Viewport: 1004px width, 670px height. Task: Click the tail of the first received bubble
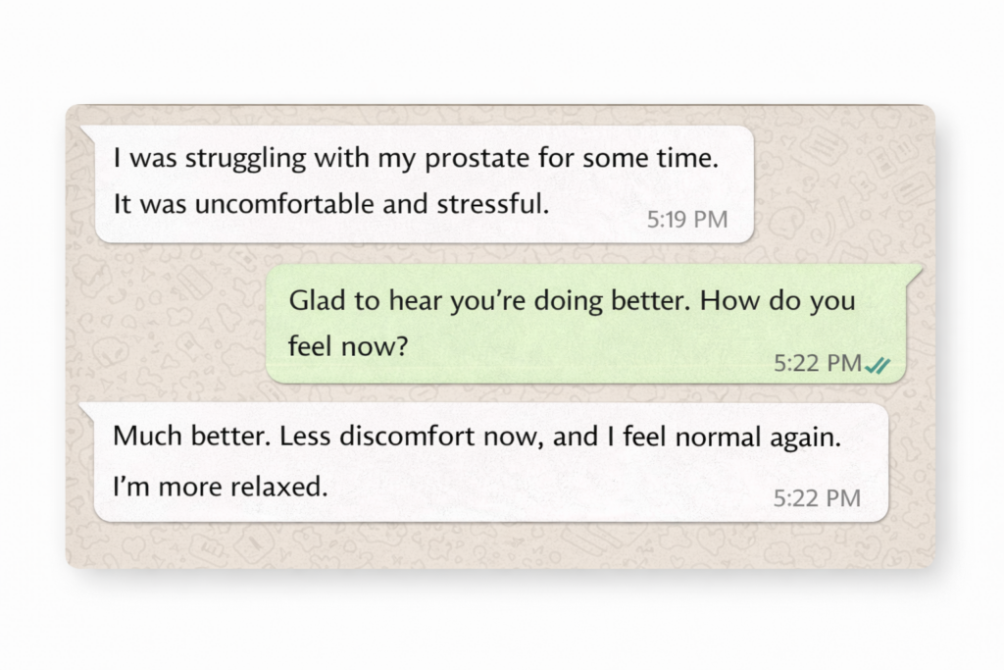86,132
